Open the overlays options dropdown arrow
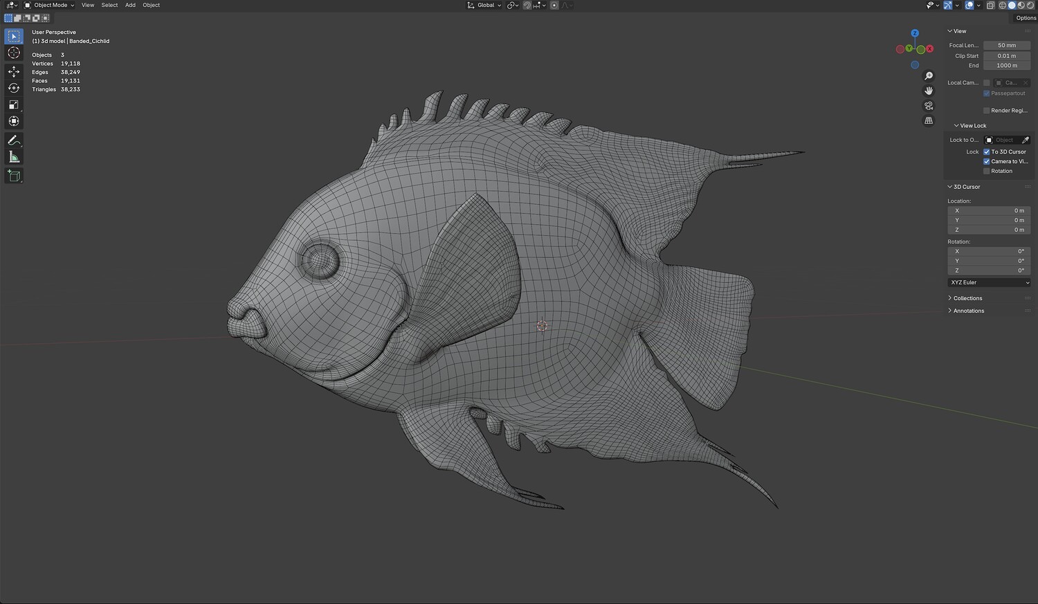 click(978, 5)
